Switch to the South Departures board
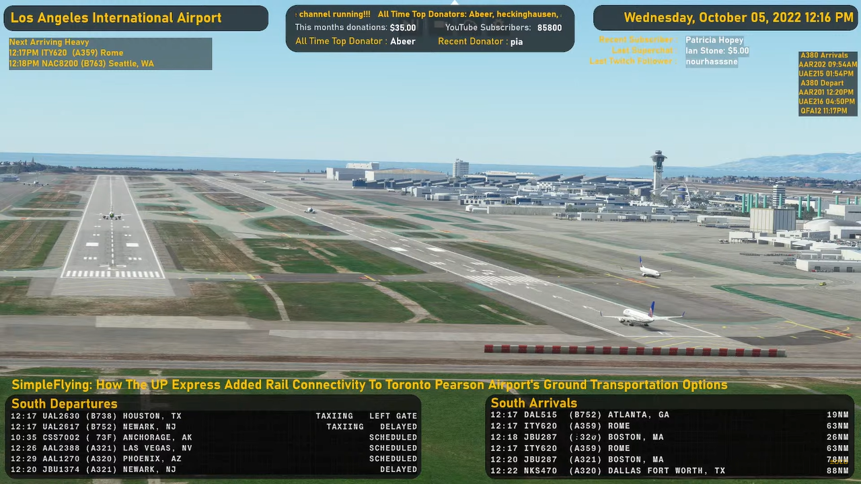The image size is (861, 484). coord(64,403)
